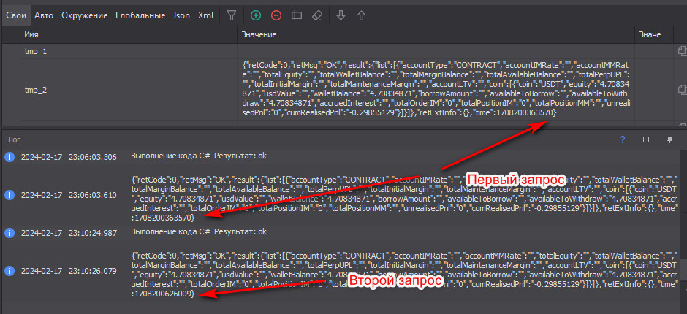The image size is (687, 314).
Task: Info icon of 23:10:24.987 log entry
Action: click(10, 233)
